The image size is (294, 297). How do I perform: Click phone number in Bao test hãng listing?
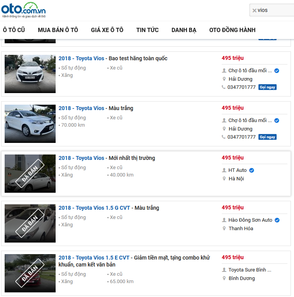[241, 87]
